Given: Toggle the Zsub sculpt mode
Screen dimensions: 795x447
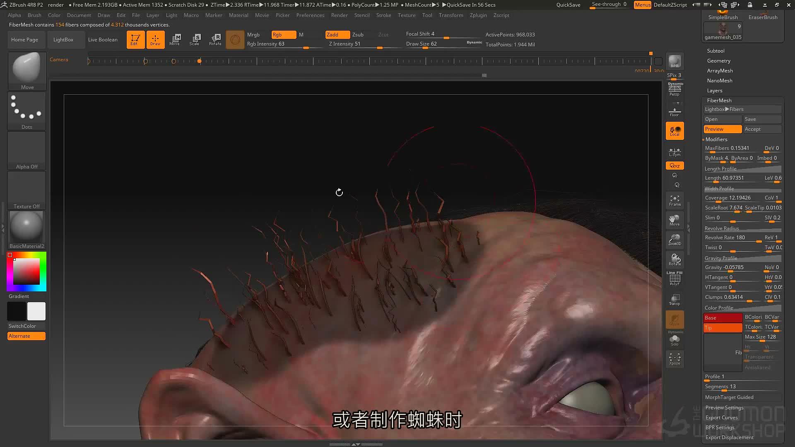Looking at the screenshot, I should click(358, 35).
